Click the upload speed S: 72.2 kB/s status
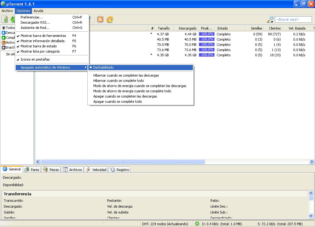Image resolution: width=315 pixels, height=227 pixels. pos(280,224)
